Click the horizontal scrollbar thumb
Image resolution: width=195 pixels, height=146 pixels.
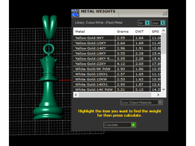115,95
